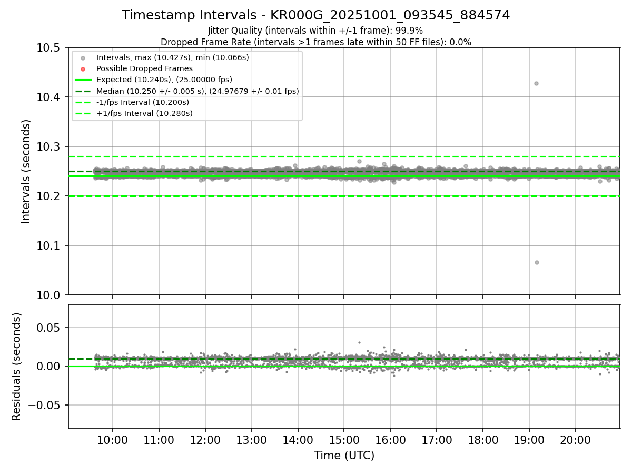Click the '19:00' time tick label

click(529, 440)
